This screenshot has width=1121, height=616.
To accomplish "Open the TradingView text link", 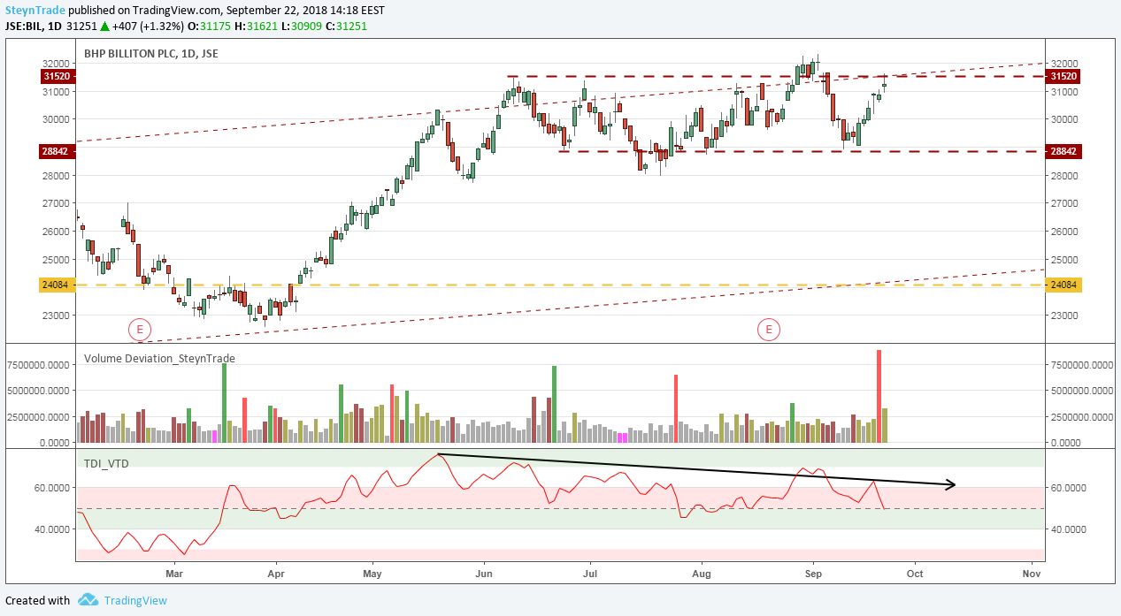I will 134,600.
